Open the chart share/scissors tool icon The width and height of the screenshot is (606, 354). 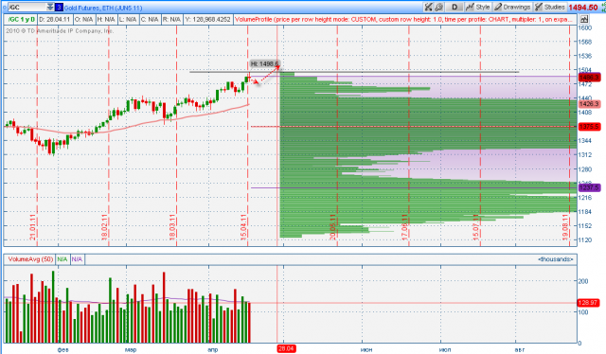(x=429, y=7)
